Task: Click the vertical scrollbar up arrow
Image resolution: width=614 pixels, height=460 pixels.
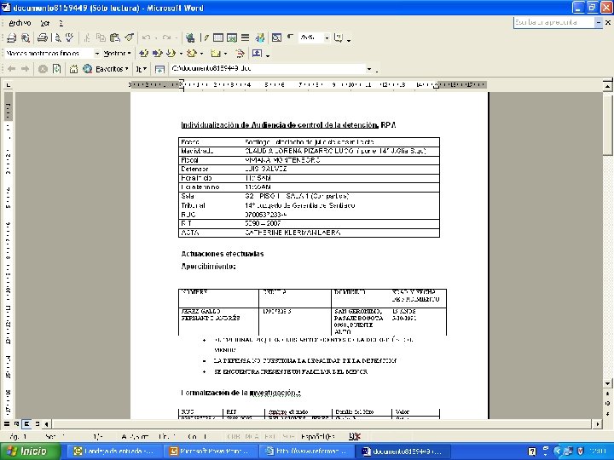Action: point(608,86)
